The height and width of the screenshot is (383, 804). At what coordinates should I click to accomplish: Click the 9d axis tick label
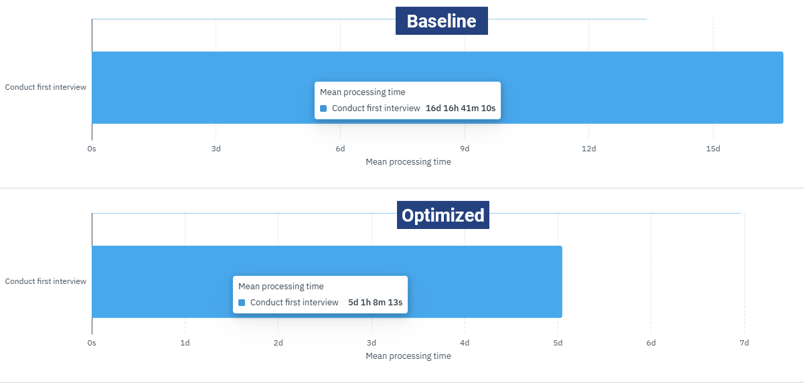point(465,148)
